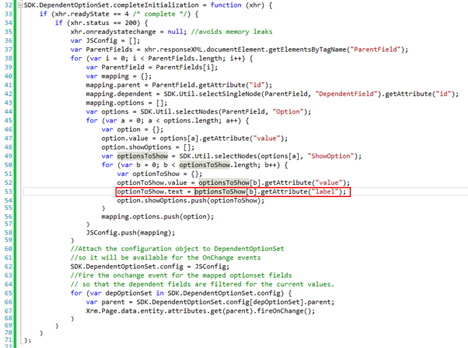
Task: Click the '//Fire the onchange event' comment
Action: click(x=181, y=275)
